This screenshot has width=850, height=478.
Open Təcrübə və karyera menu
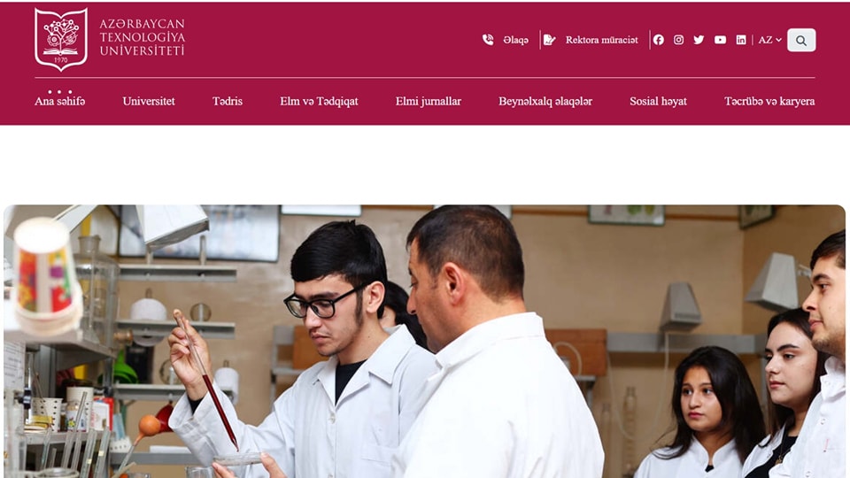[x=769, y=101]
